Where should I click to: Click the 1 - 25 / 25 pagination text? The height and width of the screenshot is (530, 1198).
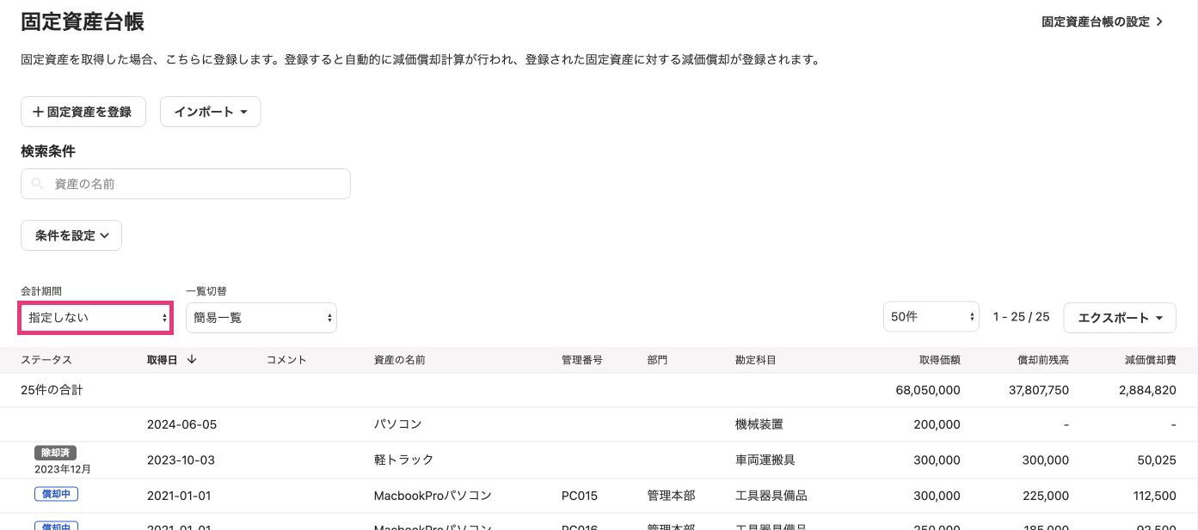pyautogui.click(x=1022, y=317)
